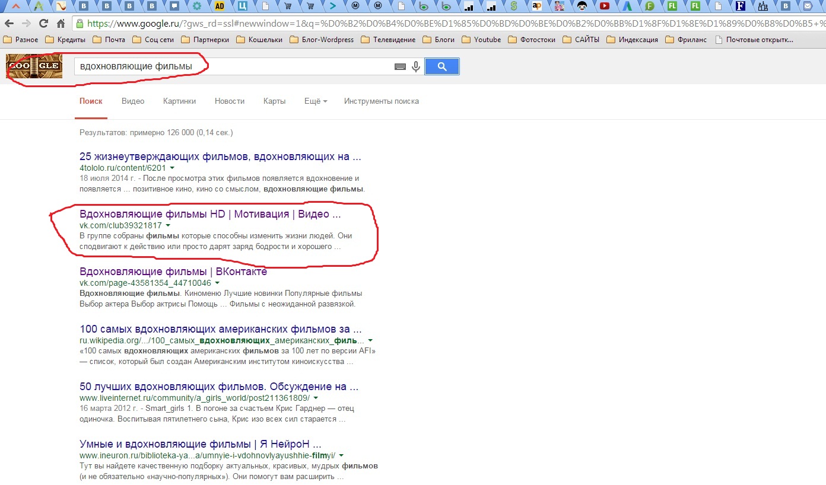Open the tab with the ap icon

[x=537, y=7]
